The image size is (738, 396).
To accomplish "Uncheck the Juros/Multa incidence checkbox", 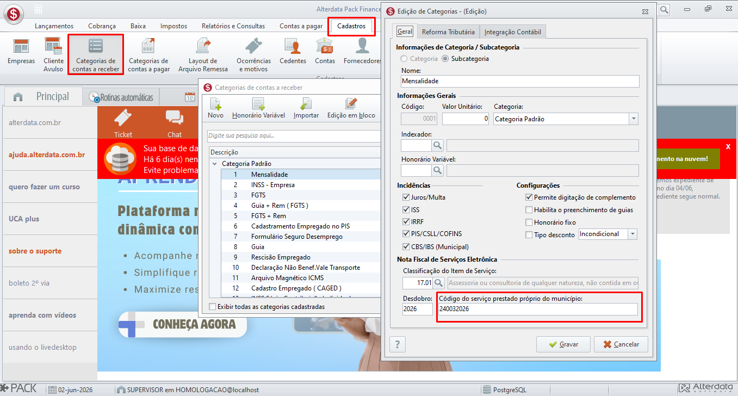I will [406, 197].
